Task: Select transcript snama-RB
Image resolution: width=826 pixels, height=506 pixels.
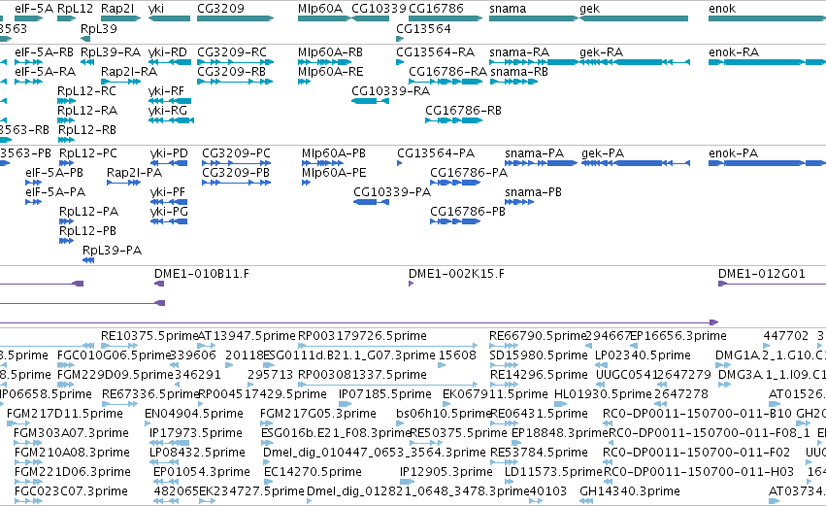Action: tap(519, 72)
